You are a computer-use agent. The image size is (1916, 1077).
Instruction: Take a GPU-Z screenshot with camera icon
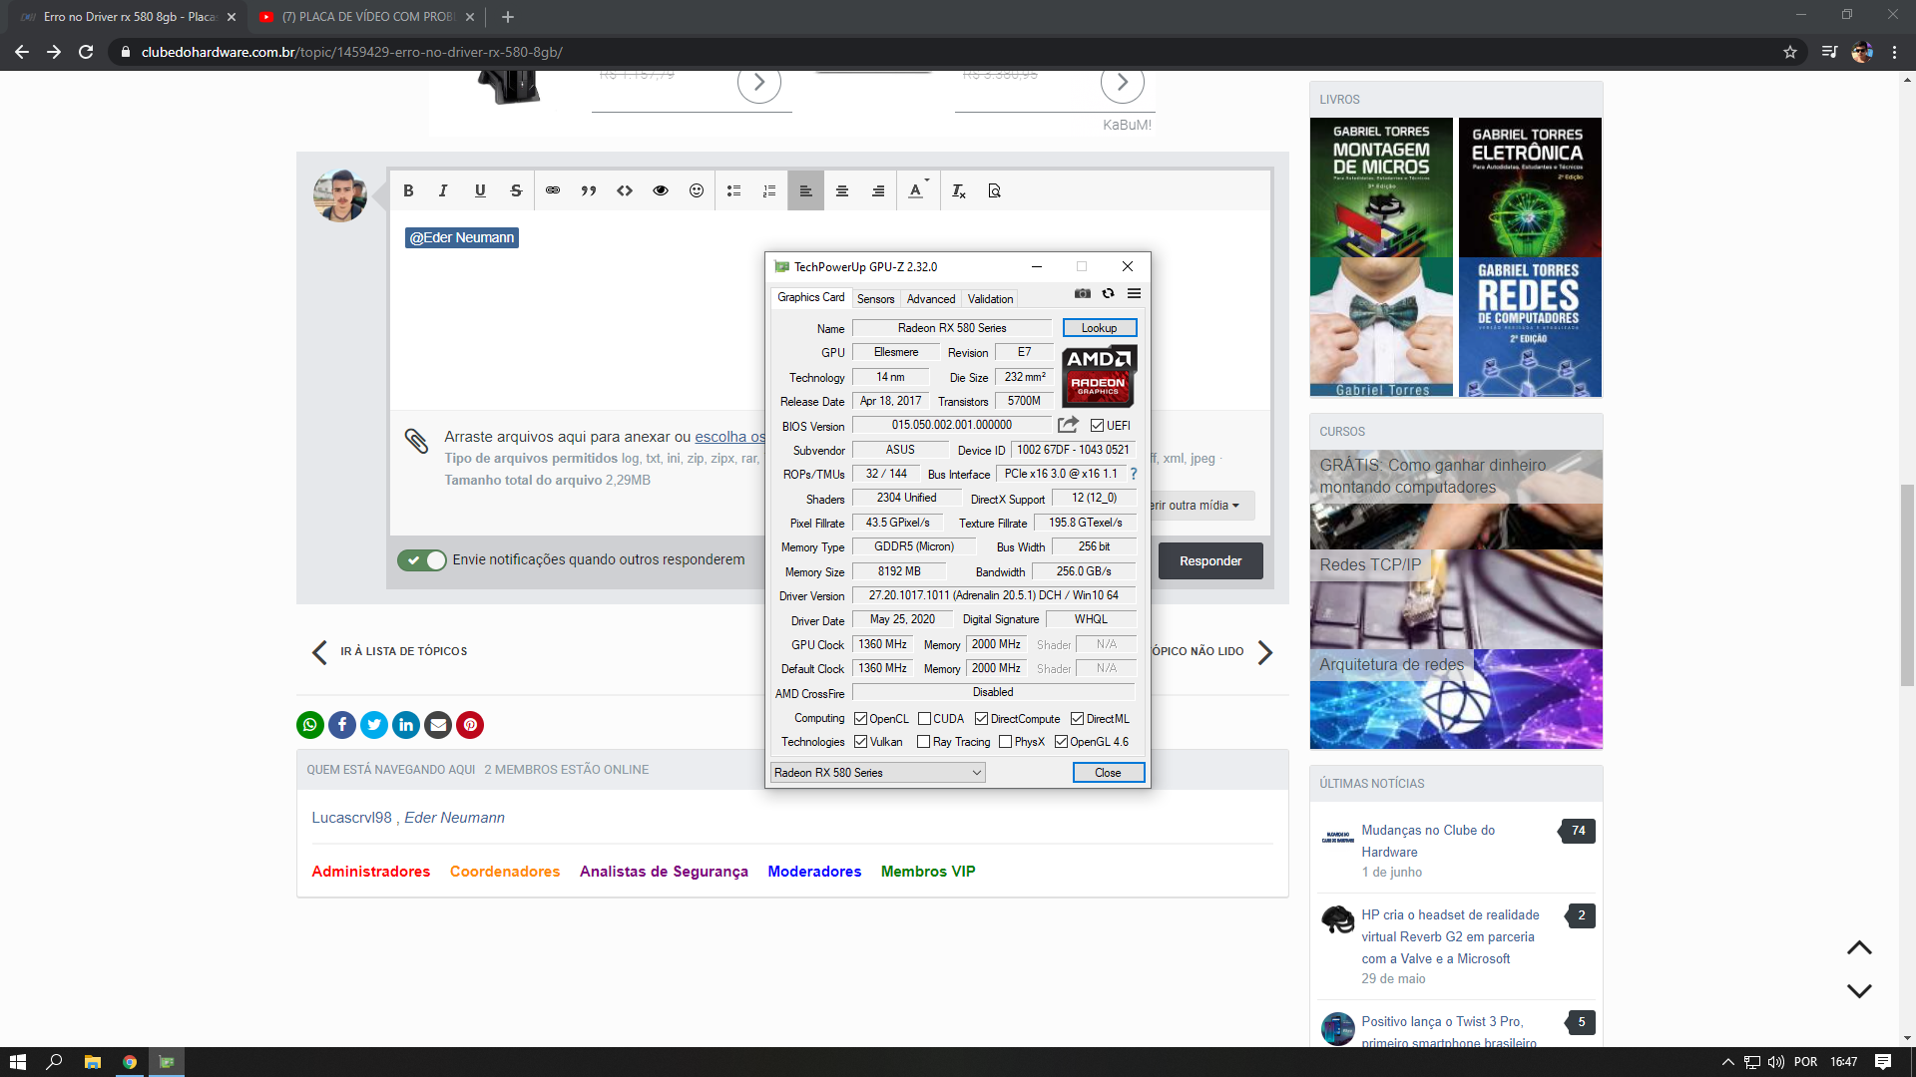point(1083,293)
